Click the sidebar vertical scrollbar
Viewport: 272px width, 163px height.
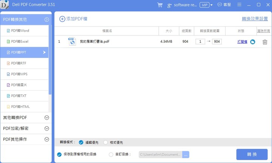click(x=50, y=60)
